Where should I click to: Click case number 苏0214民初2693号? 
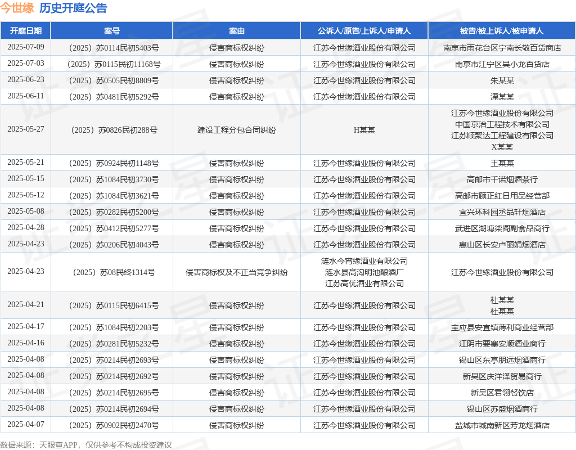tap(114, 360)
